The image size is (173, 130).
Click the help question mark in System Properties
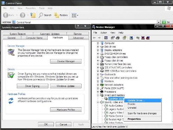coord(78,26)
